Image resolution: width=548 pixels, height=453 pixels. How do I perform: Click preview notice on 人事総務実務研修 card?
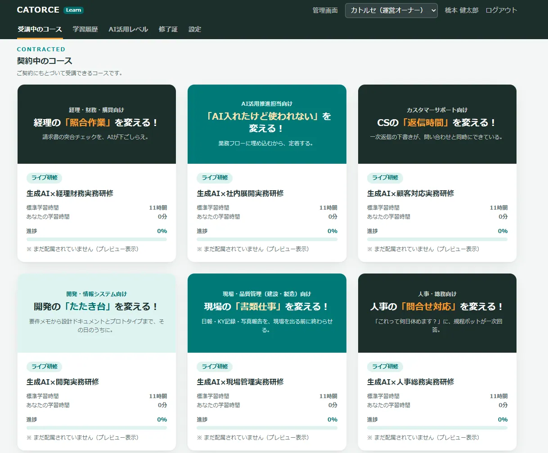click(423, 437)
